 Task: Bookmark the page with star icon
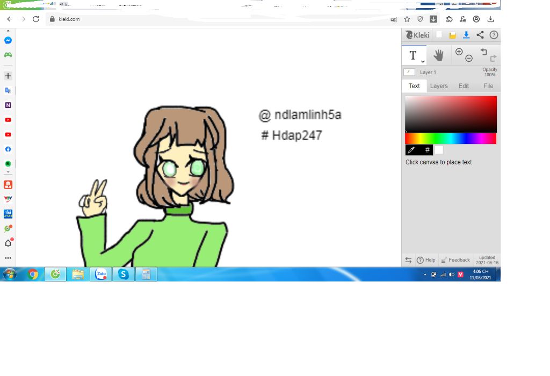(x=407, y=19)
